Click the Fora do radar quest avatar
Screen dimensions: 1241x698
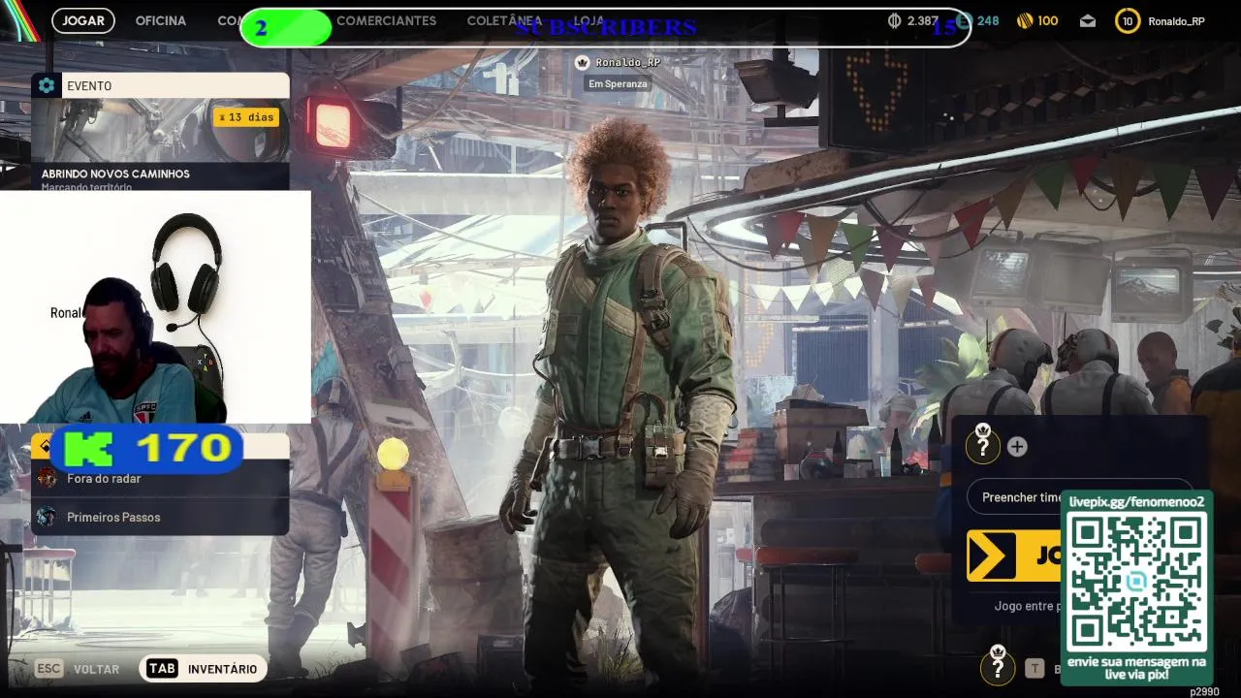tap(47, 479)
